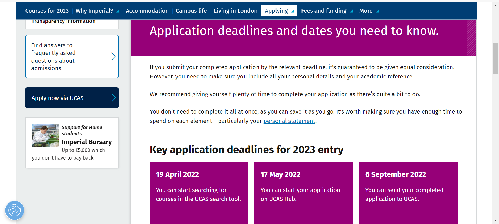Viewport: 499px width, 224px height.
Task: Click the scrollbar up arrow
Action: tap(496, 5)
